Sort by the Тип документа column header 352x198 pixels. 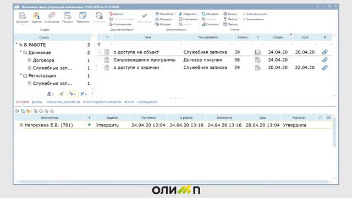(208, 37)
